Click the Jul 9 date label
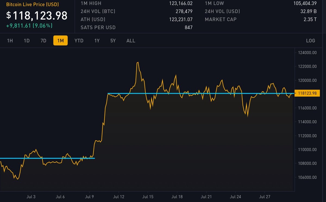The width and height of the screenshot is (326, 202). point(90,197)
